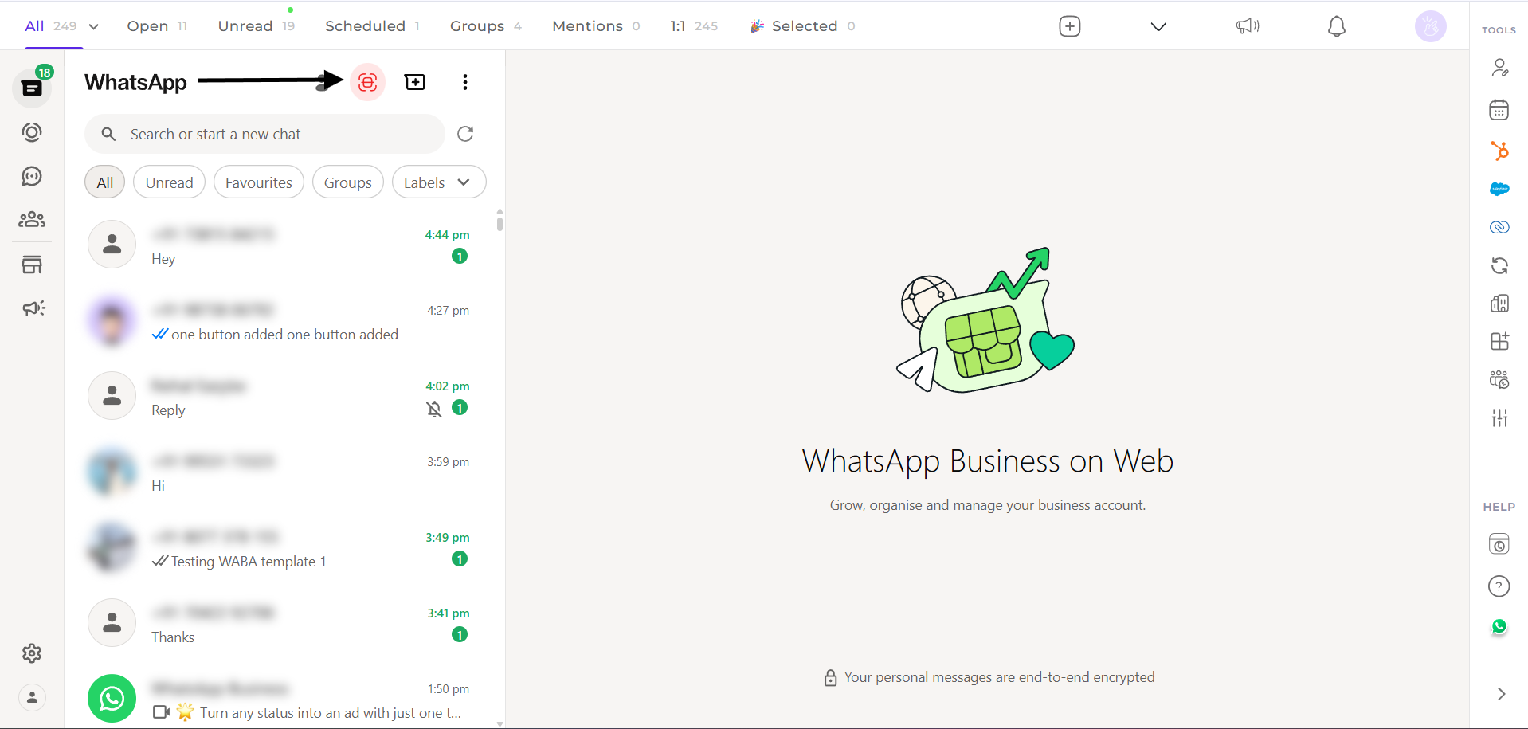The height and width of the screenshot is (729, 1528).
Task: Open the Chats icon with 18 badge
Action: tap(32, 88)
